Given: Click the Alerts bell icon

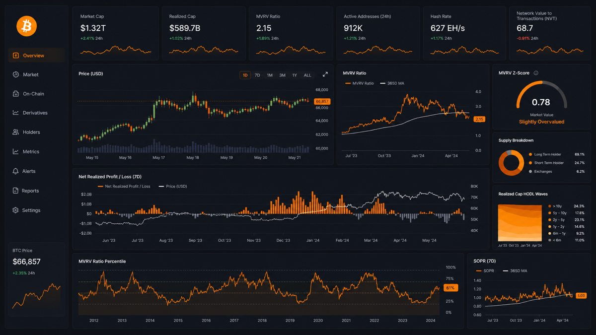Looking at the screenshot, I should (16, 171).
